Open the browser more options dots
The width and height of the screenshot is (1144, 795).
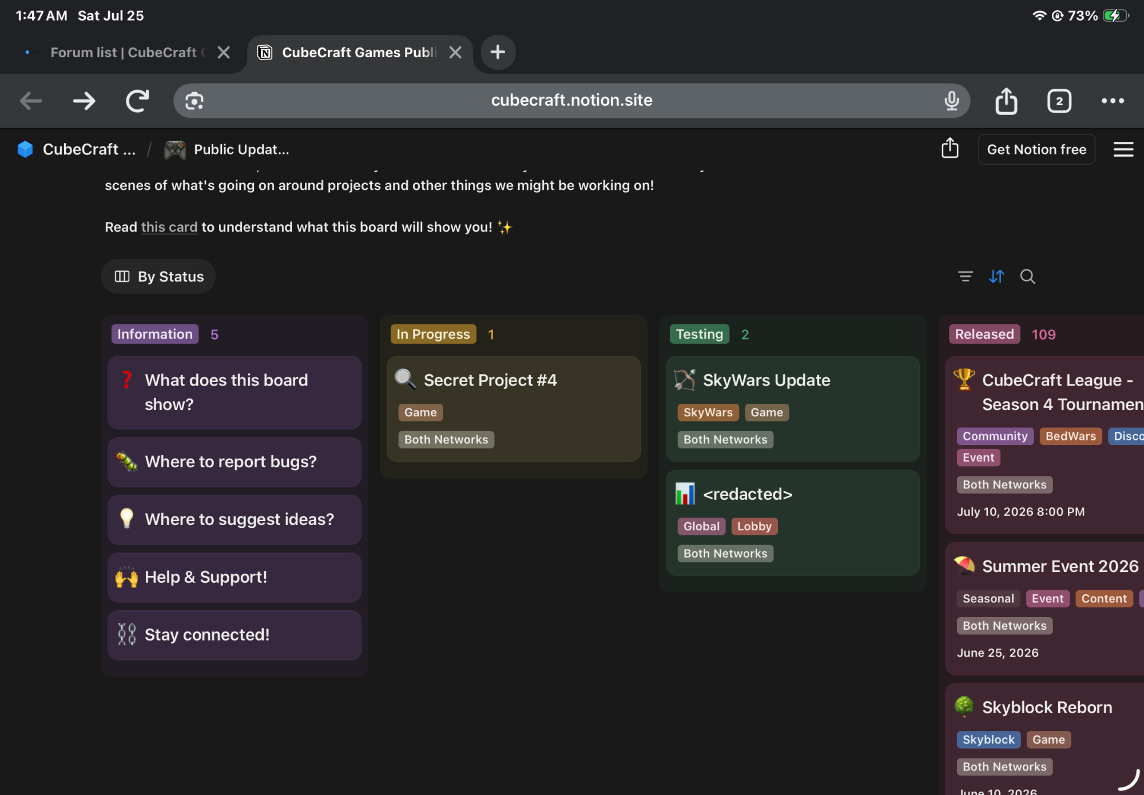[x=1113, y=101]
